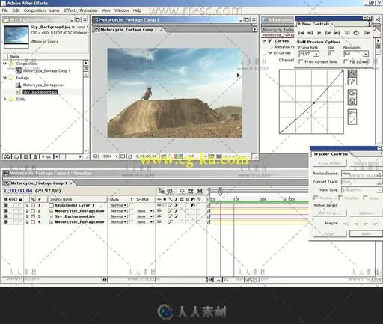This screenshot has height=324, width=383.
Task: Enable Full Screen checkbox
Action: click(346, 61)
